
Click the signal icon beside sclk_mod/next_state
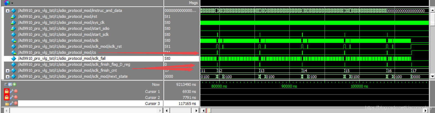point(13,76)
